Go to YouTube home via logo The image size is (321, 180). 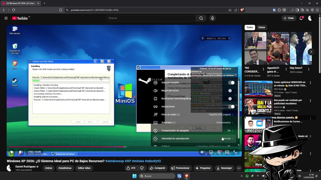tap(20, 18)
